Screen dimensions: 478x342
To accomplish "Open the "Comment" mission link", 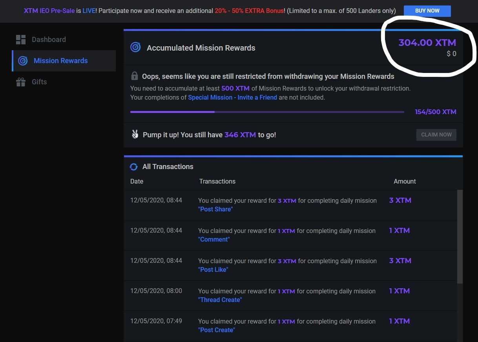I will pos(214,240).
